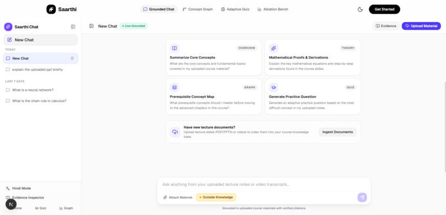Click the Live Grounded status badge
Image resolution: width=446 pixels, height=215 pixels.
click(x=133, y=26)
